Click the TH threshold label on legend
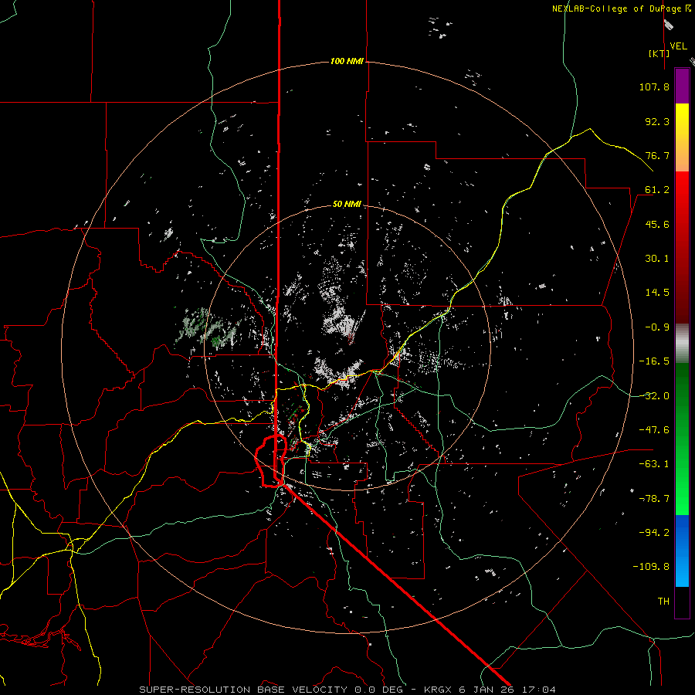 [663, 602]
